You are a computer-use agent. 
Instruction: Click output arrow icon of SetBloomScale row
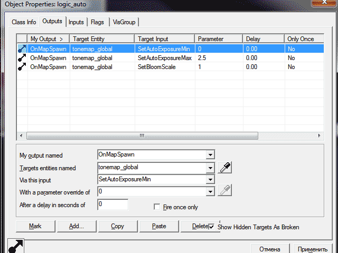tap(22, 67)
